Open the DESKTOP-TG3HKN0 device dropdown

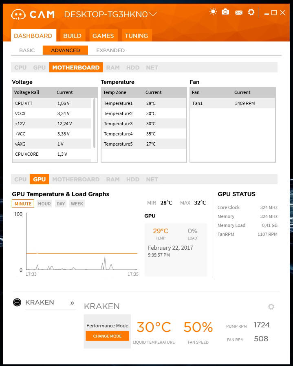tap(110, 14)
